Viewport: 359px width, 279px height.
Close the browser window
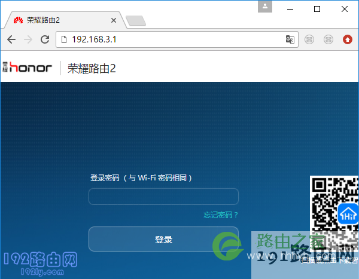click(x=345, y=9)
